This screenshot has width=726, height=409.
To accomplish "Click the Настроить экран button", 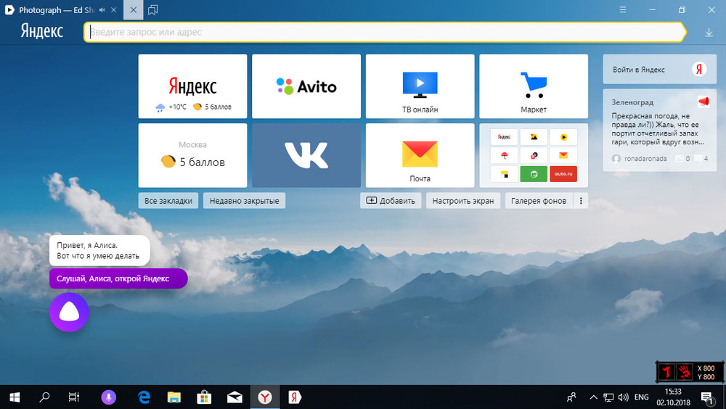I will pos(463,201).
